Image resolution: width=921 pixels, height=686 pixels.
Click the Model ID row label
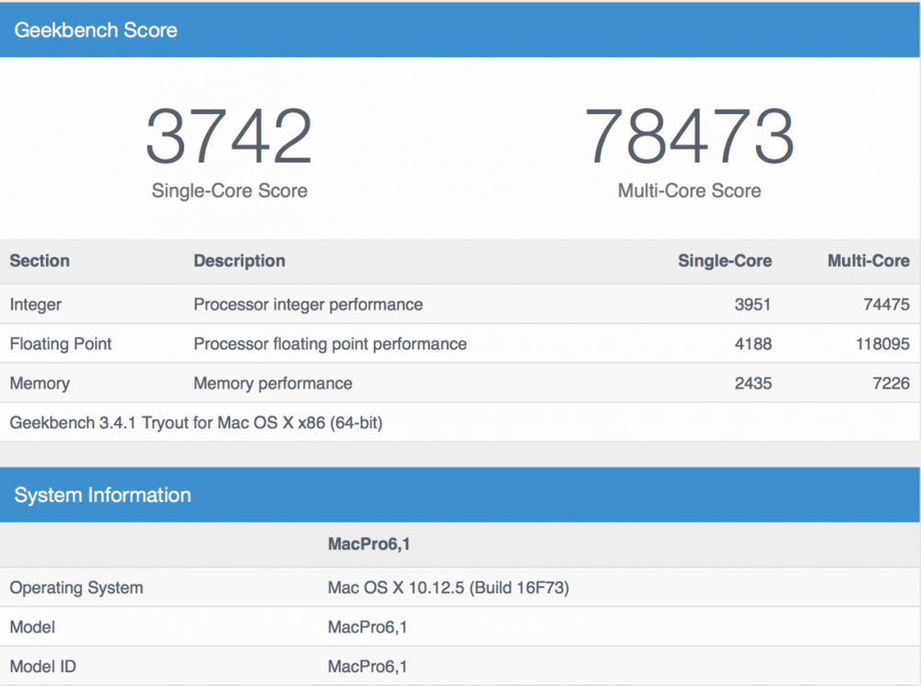tap(42, 666)
